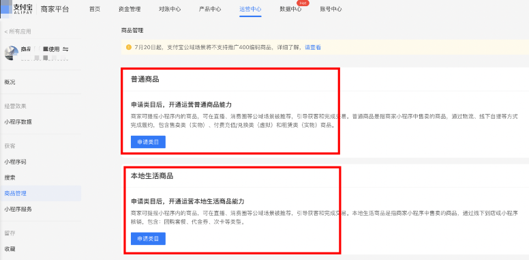The height and width of the screenshot is (260, 529).
Task: Open 概况 in the sidebar
Action: [10, 82]
